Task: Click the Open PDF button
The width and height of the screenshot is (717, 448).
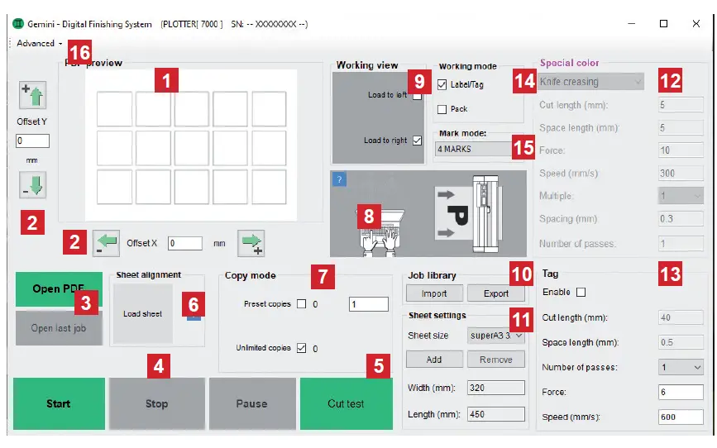Action: [59, 289]
